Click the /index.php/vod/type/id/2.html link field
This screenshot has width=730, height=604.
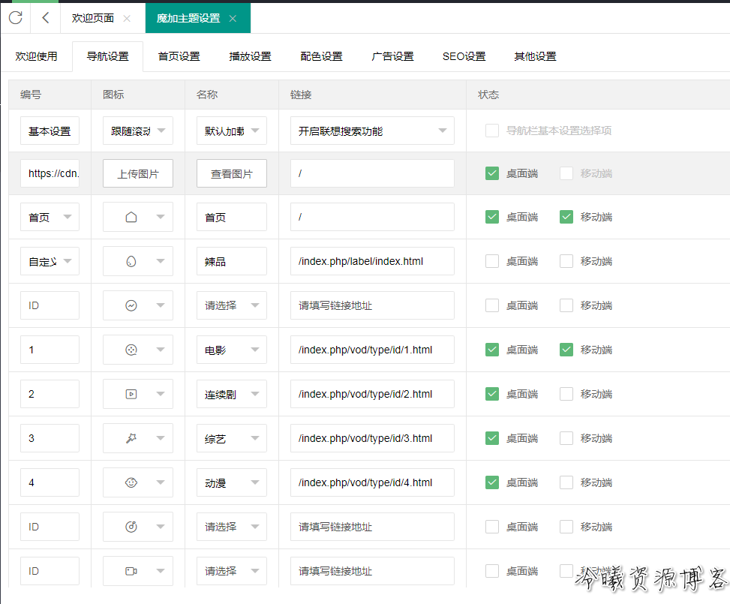pyautogui.click(x=372, y=394)
